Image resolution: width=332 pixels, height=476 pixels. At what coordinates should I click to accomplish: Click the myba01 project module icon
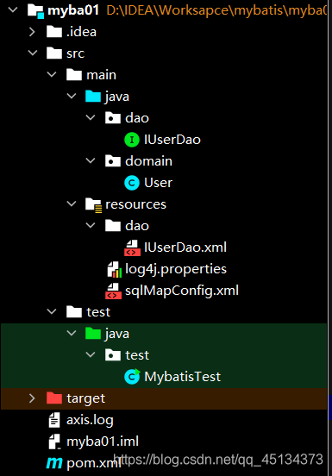coord(35,10)
